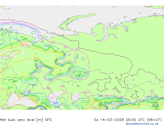This screenshot has width=164, height=126.
Task: Click the 'Wet bulb zero level [m] GFS' caption
Action: click(26, 120)
